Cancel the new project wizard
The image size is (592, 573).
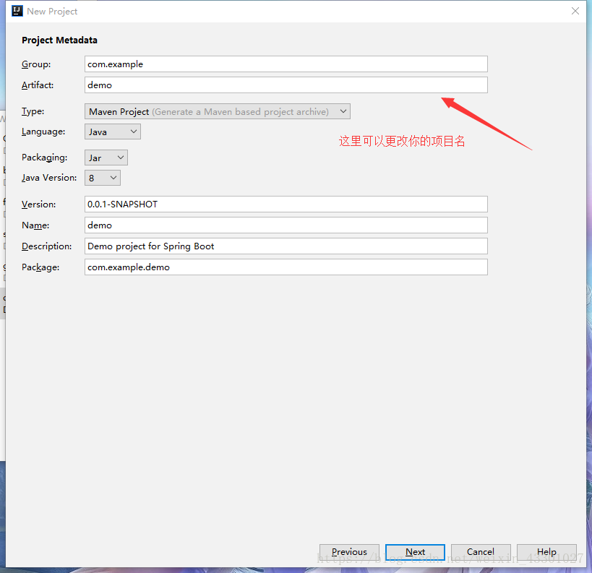pyautogui.click(x=481, y=552)
